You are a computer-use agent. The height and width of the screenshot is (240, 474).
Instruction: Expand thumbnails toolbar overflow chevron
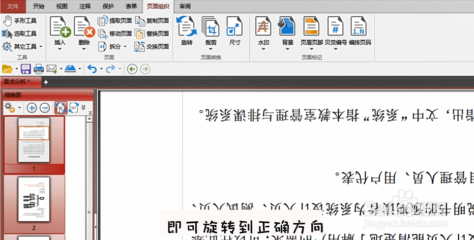pos(83,107)
